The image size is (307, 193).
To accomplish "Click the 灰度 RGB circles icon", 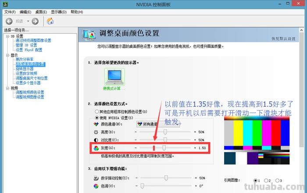I will point(96,148).
